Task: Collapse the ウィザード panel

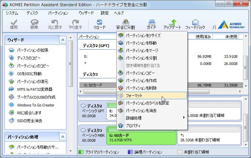Action: coord(63,39)
